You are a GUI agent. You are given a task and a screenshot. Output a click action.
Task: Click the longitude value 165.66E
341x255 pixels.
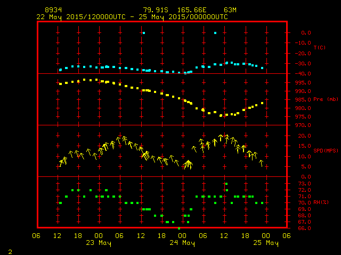pos(192,10)
